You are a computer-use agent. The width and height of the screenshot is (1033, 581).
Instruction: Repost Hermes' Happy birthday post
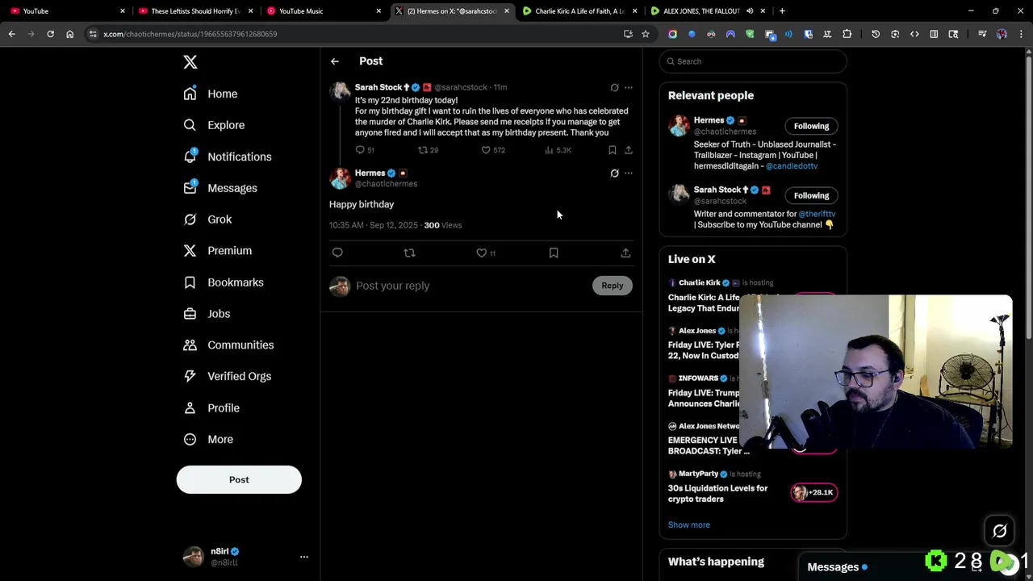click(409, 253)
